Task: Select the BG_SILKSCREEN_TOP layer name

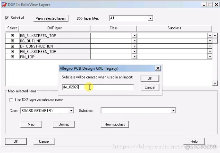Action: click(x=38, y=36)
